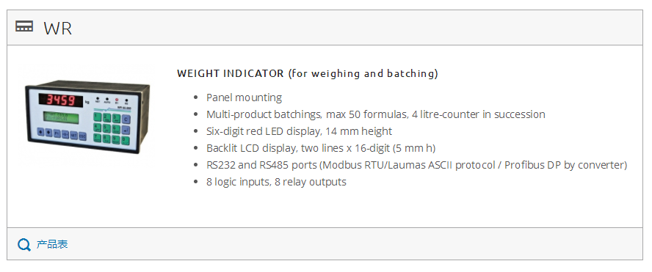This screenshot has width=652, height=272.
Task: Click the Multi-product batchings feature line
Action: point(375,114)
